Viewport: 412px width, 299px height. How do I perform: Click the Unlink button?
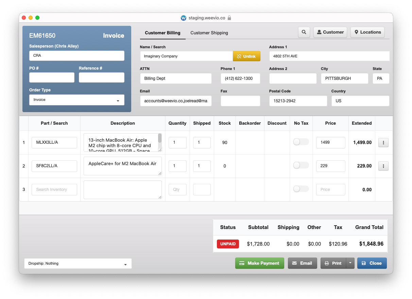(x=246, y=56)
